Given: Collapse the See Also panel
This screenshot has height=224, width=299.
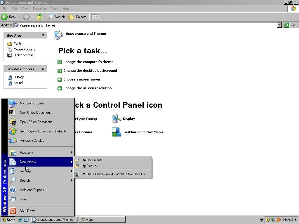Looking at the screenshot, I should click(43, 35).
